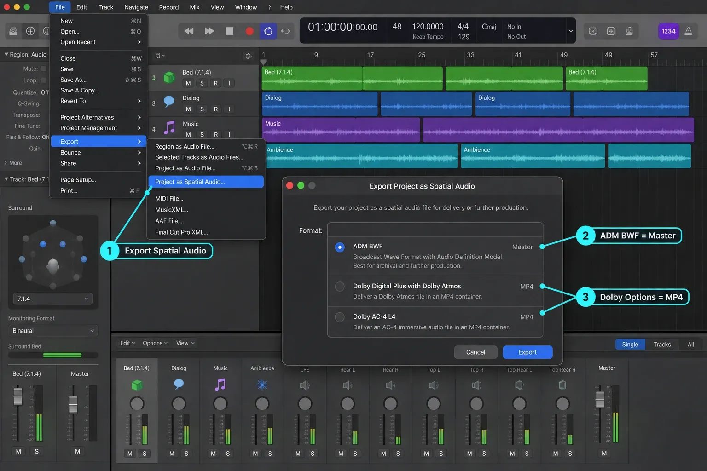
Task: Click the third toolbar icon right of LCD
Action: (x=629, y=31)
